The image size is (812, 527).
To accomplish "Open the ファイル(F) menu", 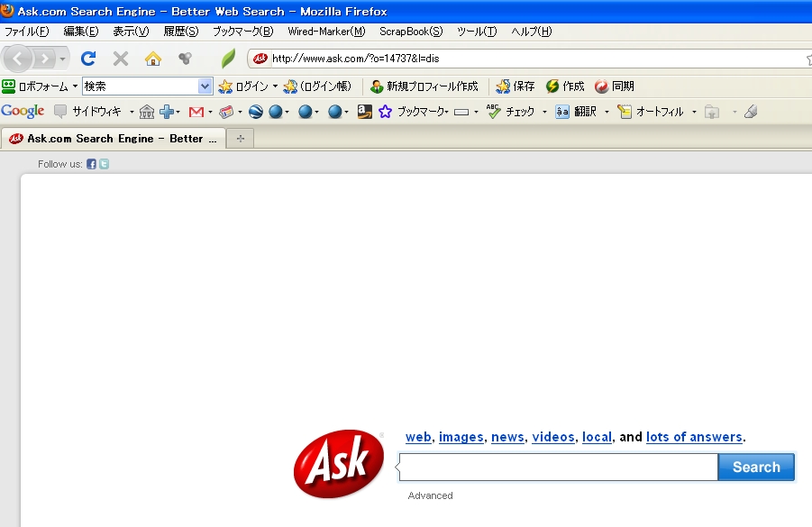I will pyautogui.click(x=26, y=32).
